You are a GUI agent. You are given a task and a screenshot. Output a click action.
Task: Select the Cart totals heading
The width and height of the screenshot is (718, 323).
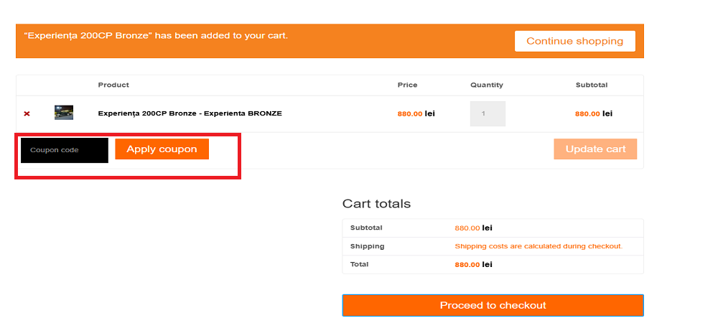tap(376, 204)
